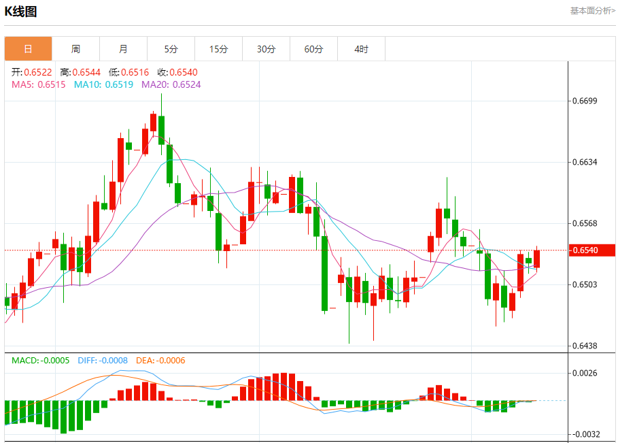Switch to the 4时 four-hour tab
Viewport: 618px width, 443px height.
click(x=362, y=49)
